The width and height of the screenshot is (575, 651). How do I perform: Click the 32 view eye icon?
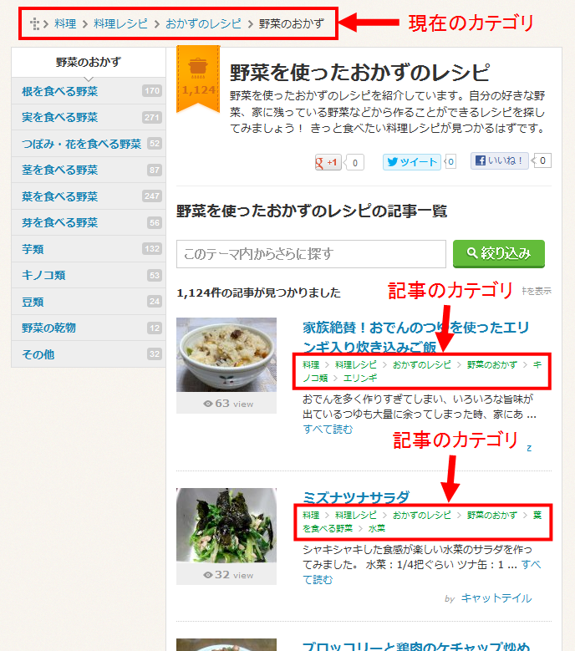[207, 575]
